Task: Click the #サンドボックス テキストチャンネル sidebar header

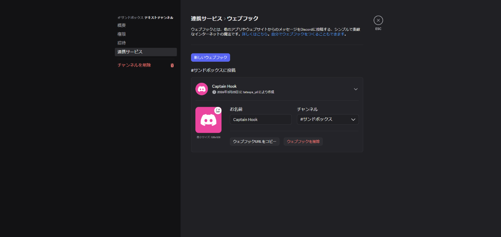Action: point(145,17)
